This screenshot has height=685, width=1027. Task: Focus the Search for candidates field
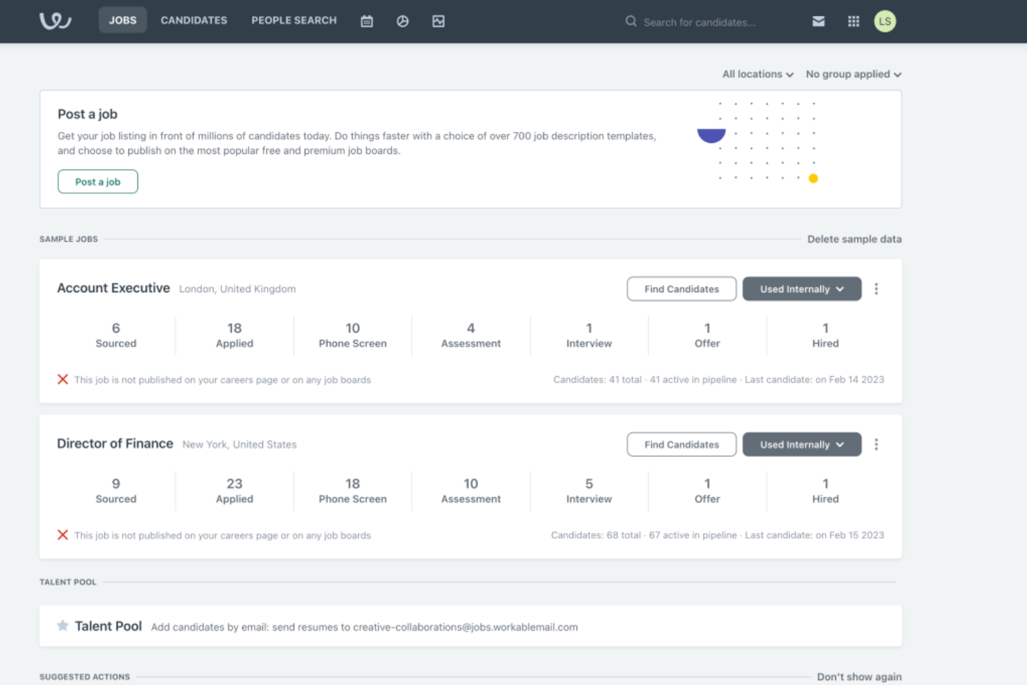click(699, 22)
